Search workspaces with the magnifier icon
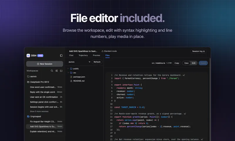Image resolution: width=235 pixels, height=141 pixels. point(52,71)
